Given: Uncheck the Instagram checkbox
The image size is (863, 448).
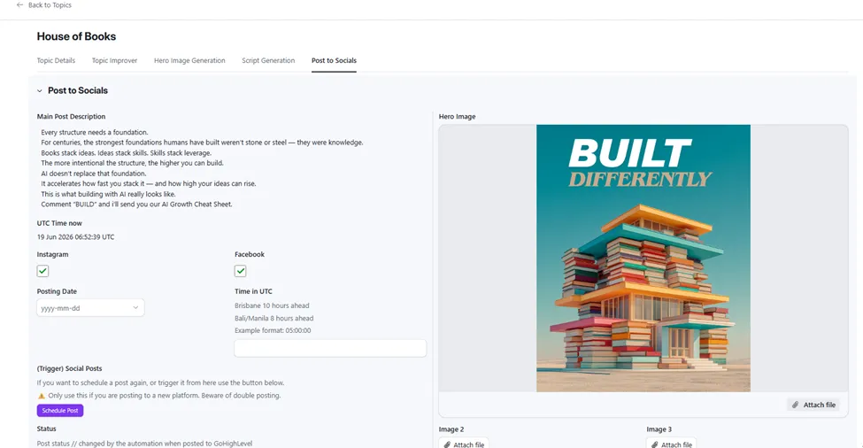Looking at the screenshot, I should [x=43, y=271].
